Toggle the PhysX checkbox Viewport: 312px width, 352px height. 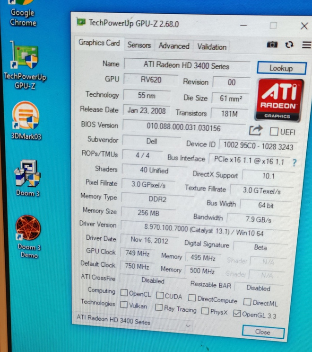[x=205, y=311]
